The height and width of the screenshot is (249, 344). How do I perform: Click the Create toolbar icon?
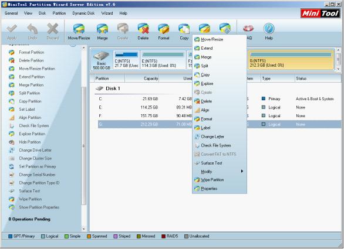click(123, 32)
